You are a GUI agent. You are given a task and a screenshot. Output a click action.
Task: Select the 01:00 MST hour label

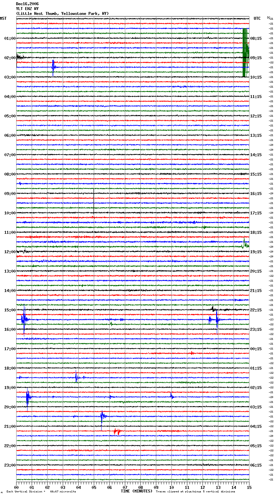10,38
